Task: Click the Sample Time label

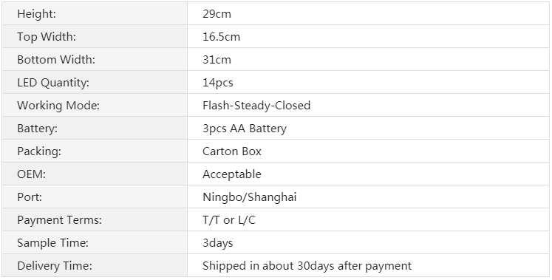Action: (x=52, y=243)
